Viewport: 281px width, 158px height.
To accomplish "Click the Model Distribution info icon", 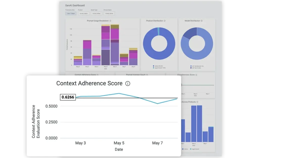I will pos(201,21).
